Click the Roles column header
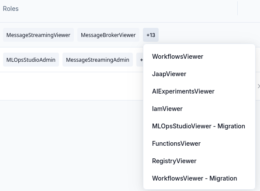 click(x=11, y=9)
